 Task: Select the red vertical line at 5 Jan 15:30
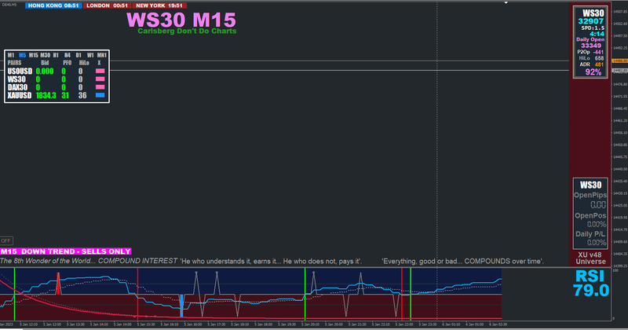pos(138,294)
